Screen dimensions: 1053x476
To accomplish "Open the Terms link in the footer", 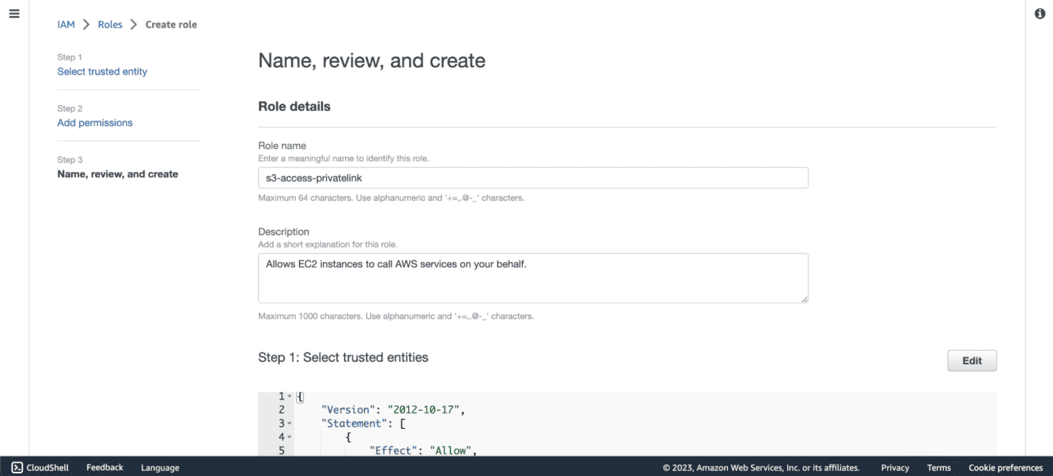I will click(939, 468).
